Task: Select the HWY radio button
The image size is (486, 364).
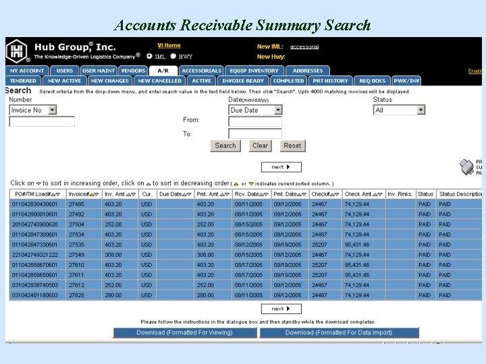Action: [x=173, y=56]
